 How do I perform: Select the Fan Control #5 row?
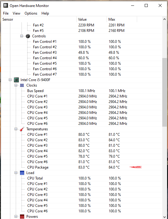81,63
